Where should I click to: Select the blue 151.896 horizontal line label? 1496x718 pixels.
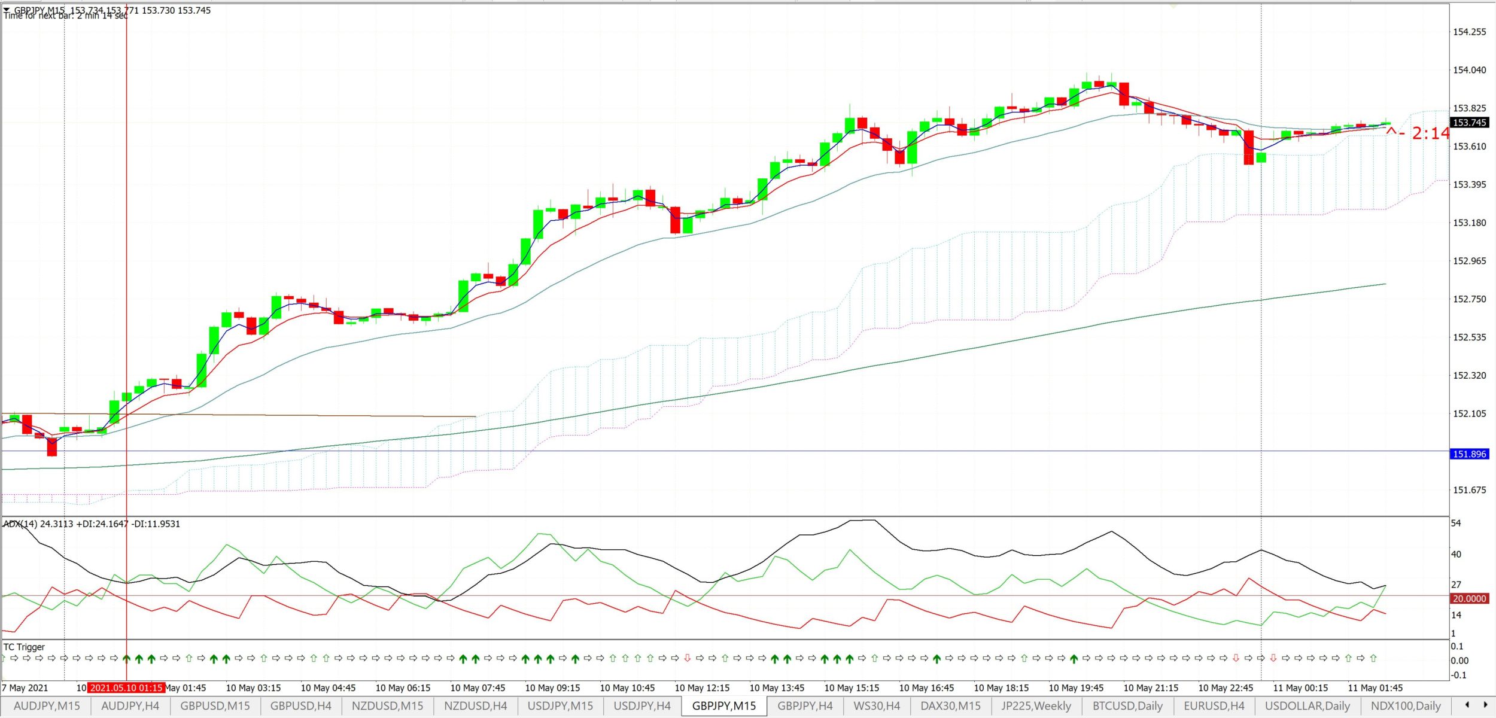1470,454
